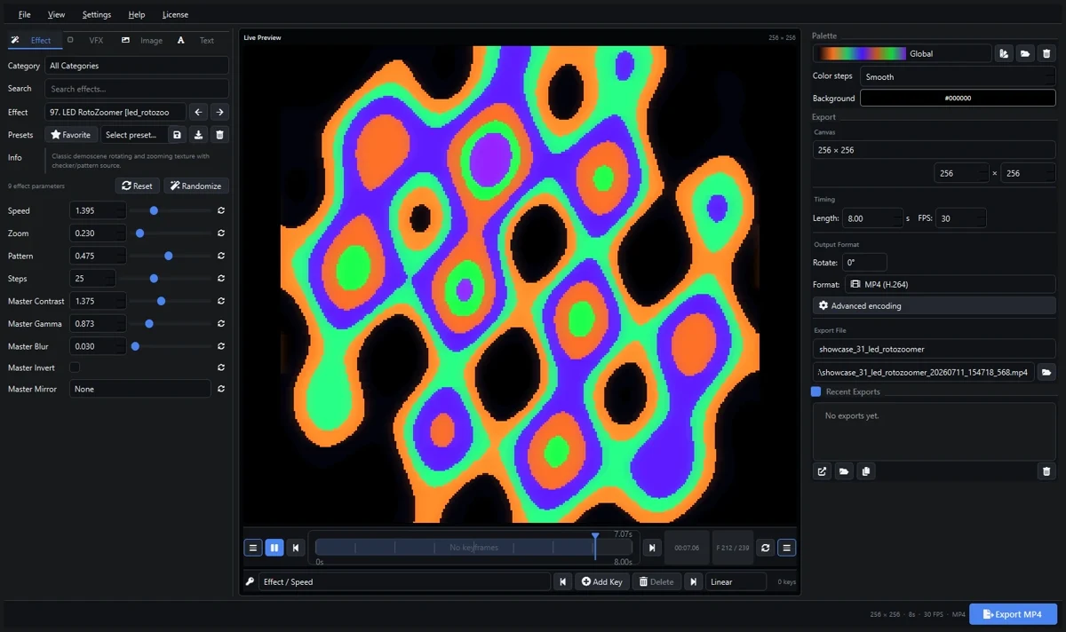The image size is (1066, 632).
Task: Browse export file folder icon
Action: click(1046, 373)
